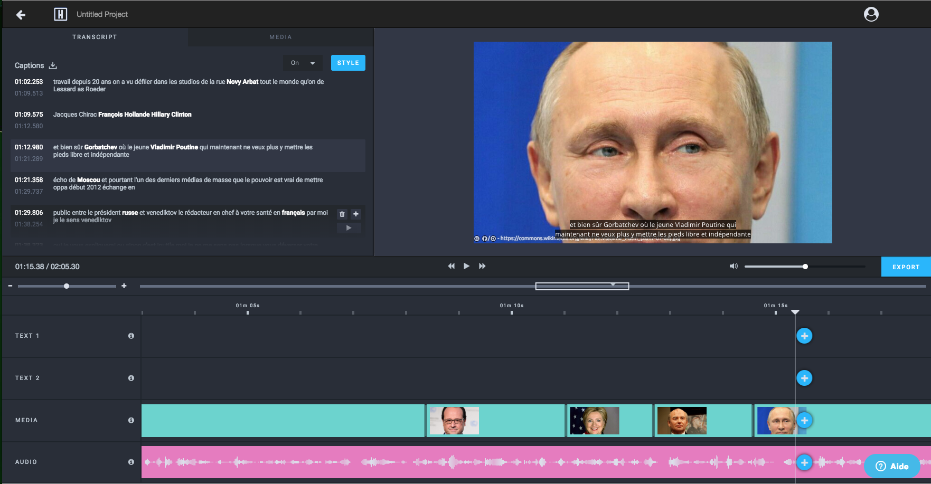Click the playhead marker on the ruler

[x=795, y=312]
